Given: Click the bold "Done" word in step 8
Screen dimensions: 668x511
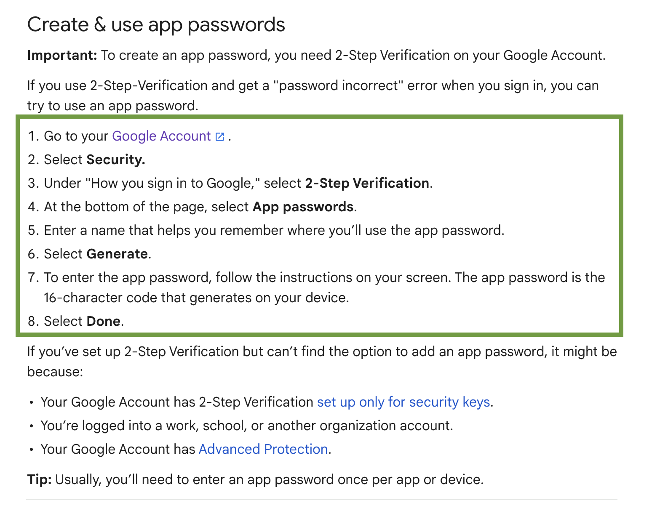Looking at the screenshot, I should (x=104, y=322).
